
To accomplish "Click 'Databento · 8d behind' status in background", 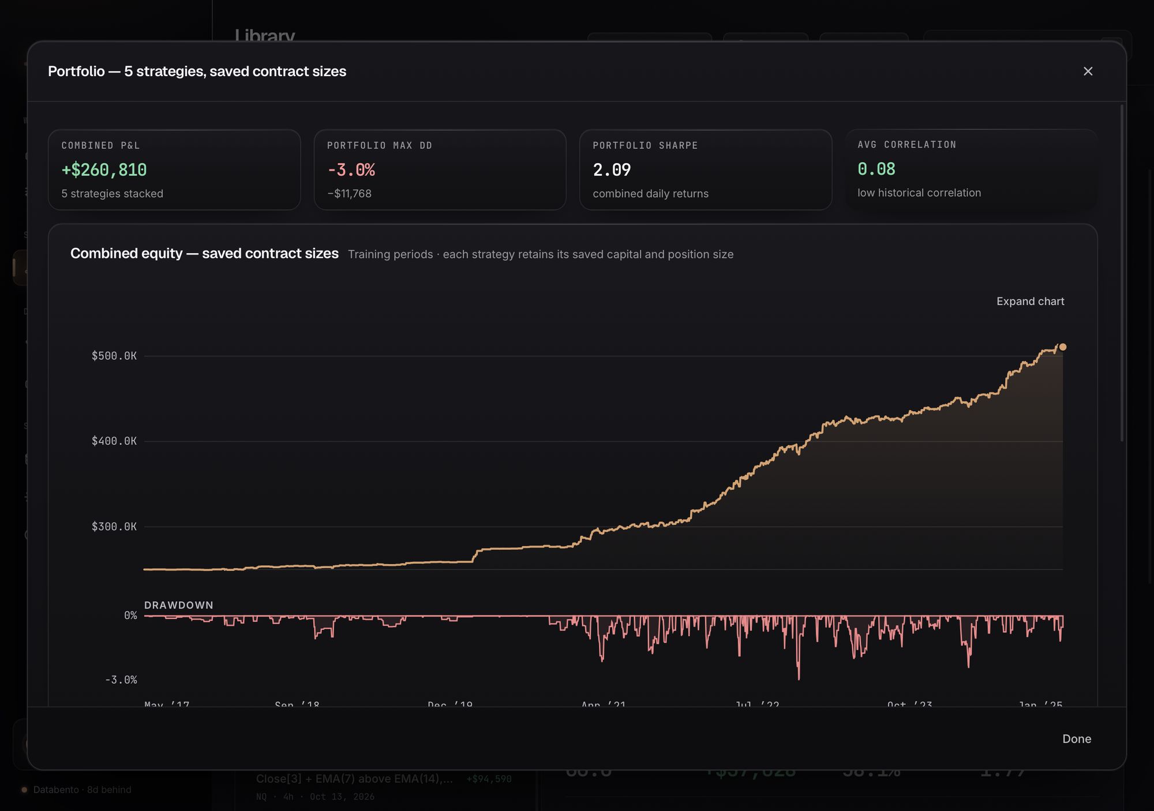I will 77,790.
